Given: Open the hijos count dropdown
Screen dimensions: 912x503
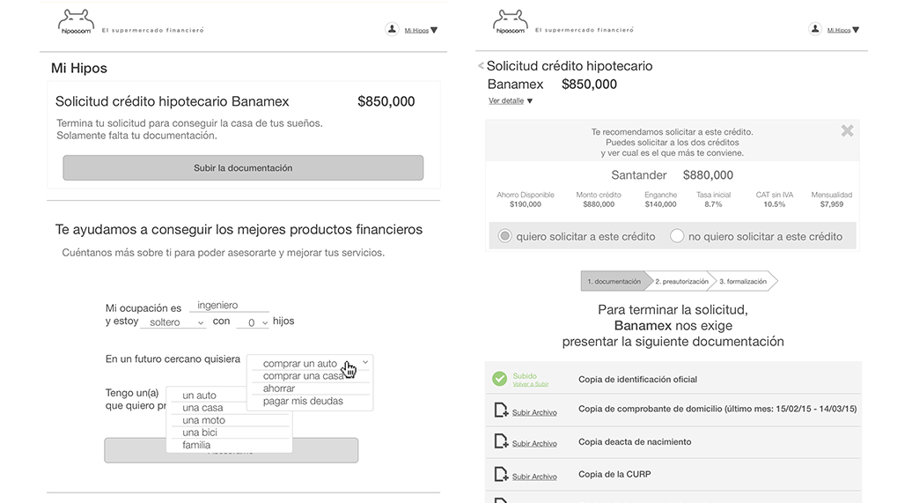Looking at the screenshot, I should (x=253, y=322).
